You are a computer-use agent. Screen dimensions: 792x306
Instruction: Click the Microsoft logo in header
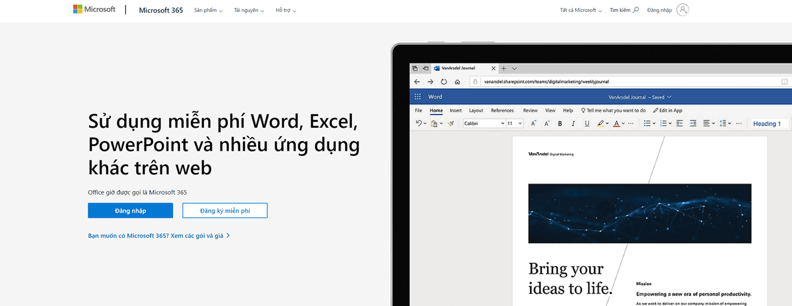(x=94, y=10)
